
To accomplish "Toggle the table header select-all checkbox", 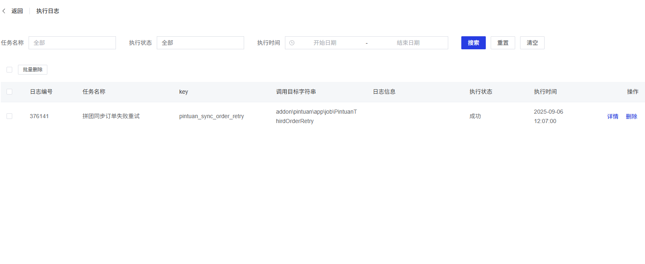I will (x=9, y=92).
